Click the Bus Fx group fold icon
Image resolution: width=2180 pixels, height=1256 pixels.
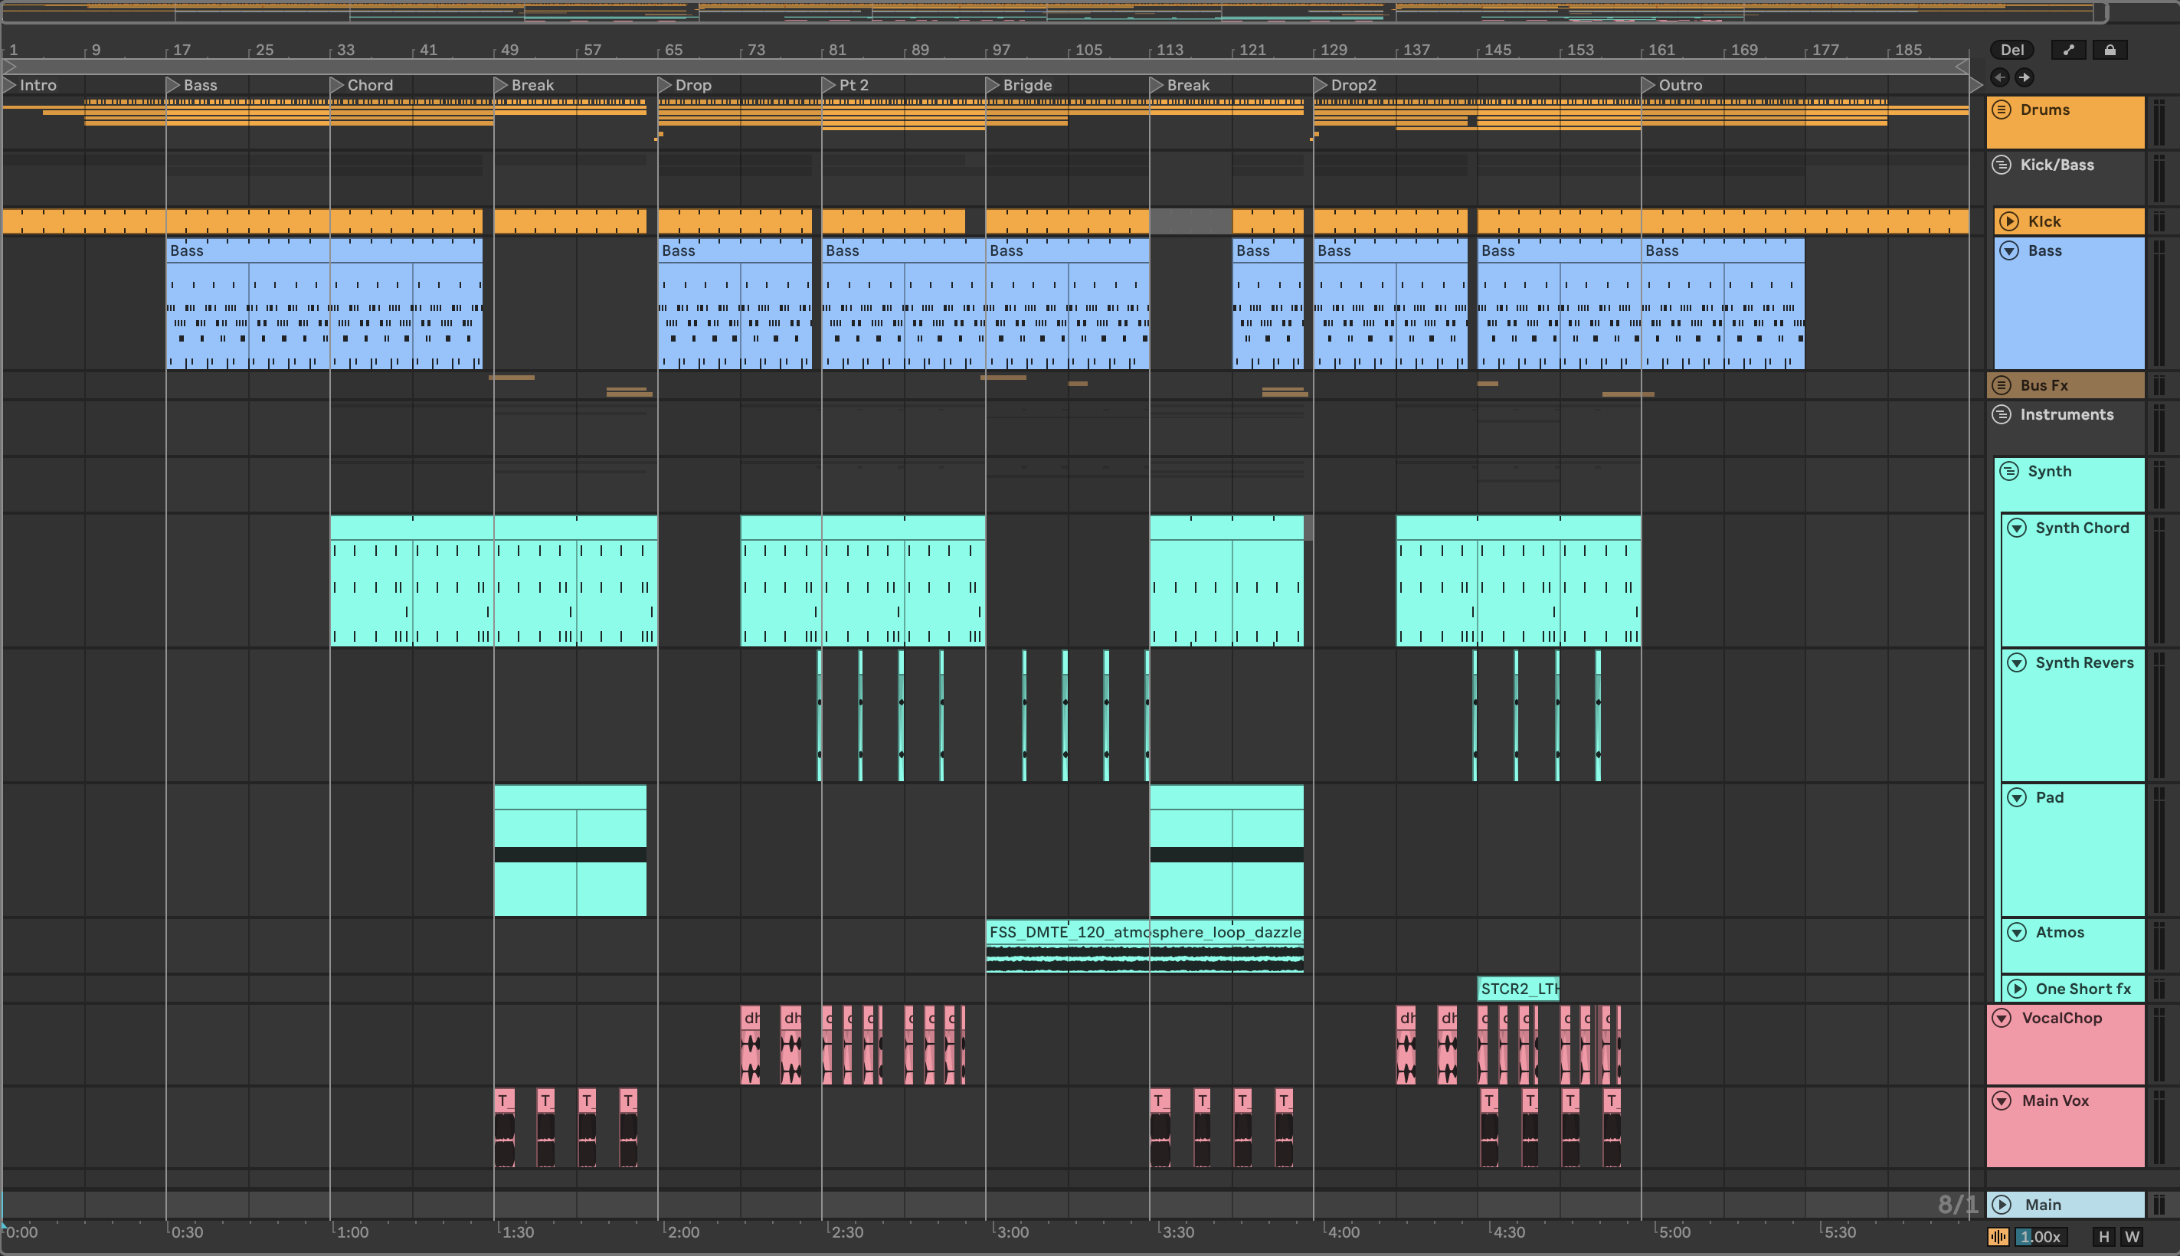[x=2002, y=384]
